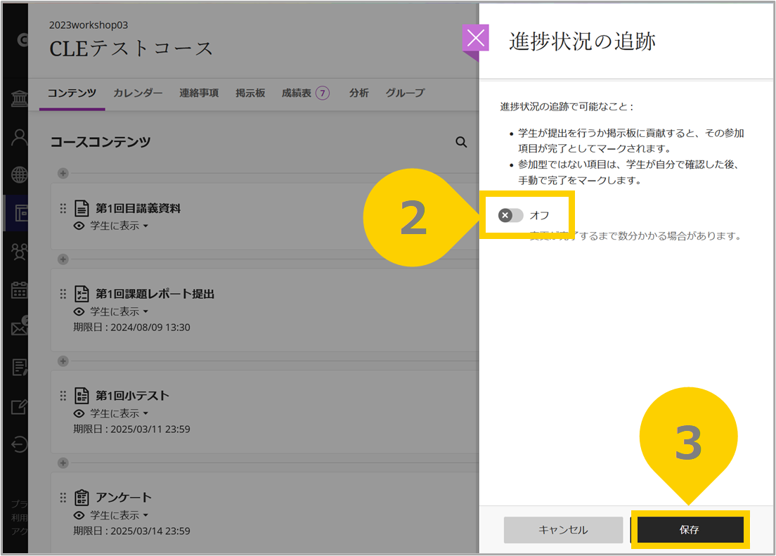Click the course content search icon

[461, 142]
